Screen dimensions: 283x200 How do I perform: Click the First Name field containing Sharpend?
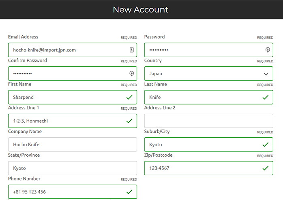coord(65,98)
